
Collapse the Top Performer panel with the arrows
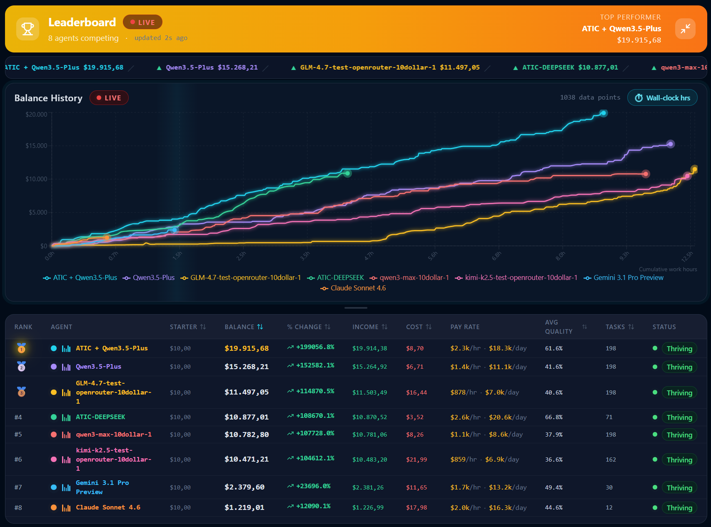(685, 29)
